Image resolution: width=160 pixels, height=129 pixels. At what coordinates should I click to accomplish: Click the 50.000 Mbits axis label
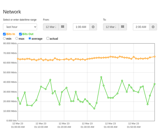10,72
